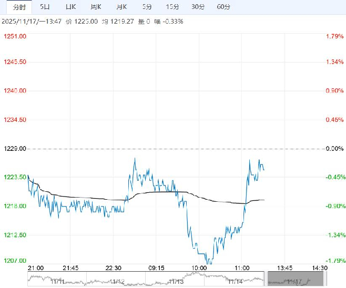This screenshot has width=346, height=288.
Task: Click the last point of the blue price line
Action: 263,170
